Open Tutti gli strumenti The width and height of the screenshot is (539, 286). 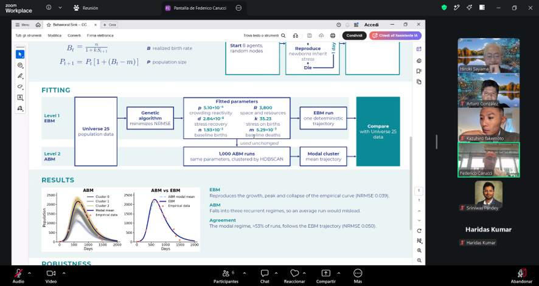(x=29, y=35)
